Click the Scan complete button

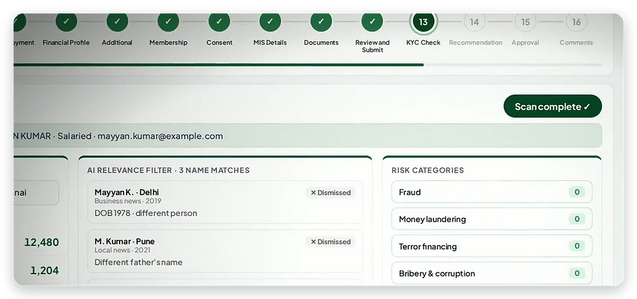click(x=552, y=106)
